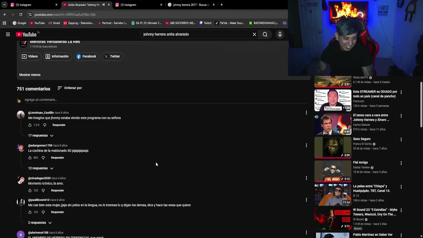Open the 'La pelea entre Chispa' thumbnail
423x238 pixels.
(333, 195)
